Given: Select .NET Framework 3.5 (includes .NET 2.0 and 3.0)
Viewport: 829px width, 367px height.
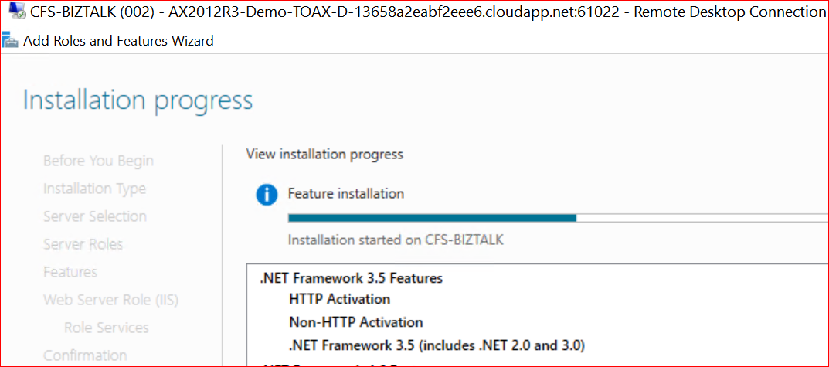Looking at the screenshot, I should pos(437,345).
